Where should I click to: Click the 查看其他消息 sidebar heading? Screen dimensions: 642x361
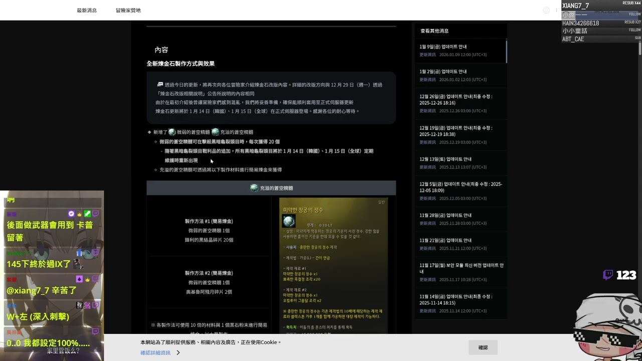point(434,31)
